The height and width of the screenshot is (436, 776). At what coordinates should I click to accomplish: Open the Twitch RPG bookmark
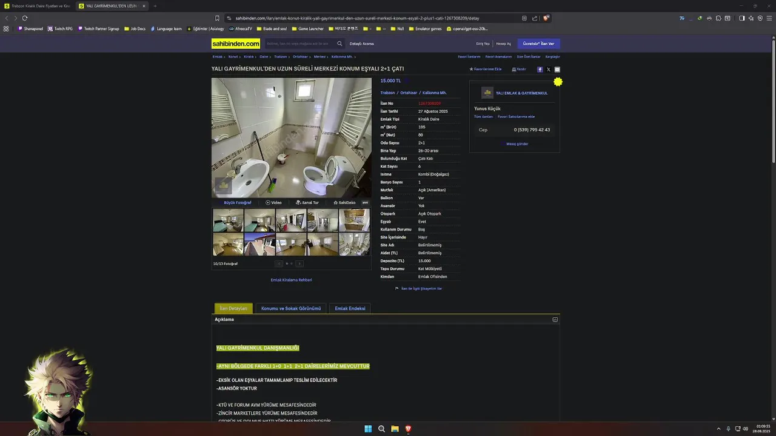61,28
